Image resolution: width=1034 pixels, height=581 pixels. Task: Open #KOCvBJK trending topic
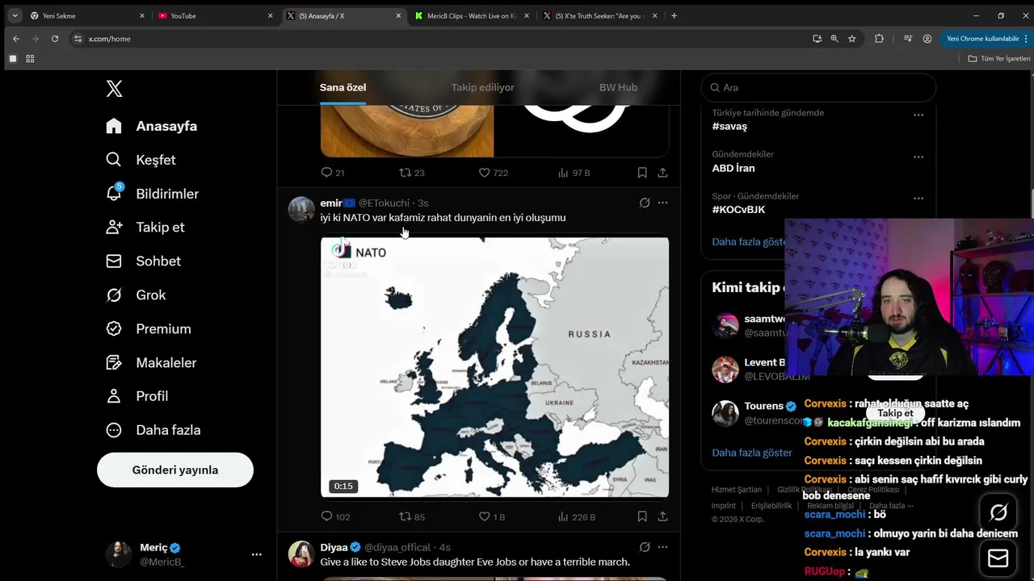tap(738, 210)
